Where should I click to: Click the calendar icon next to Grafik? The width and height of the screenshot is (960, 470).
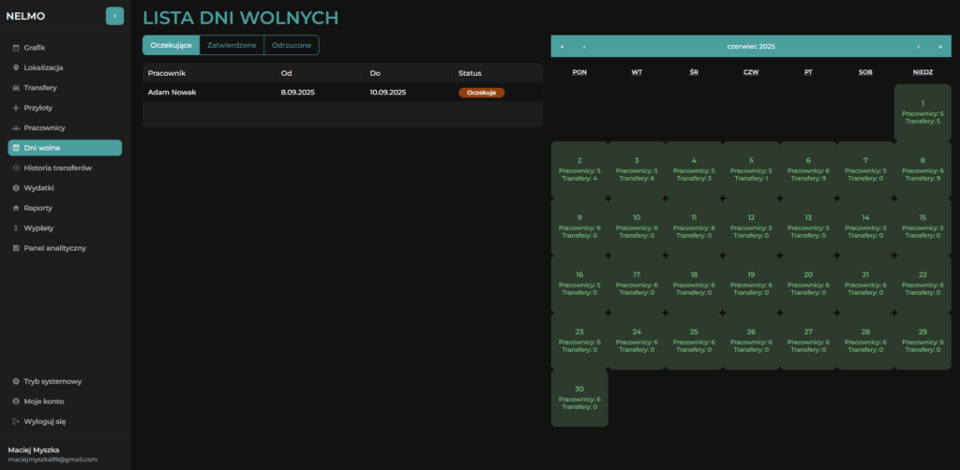tap(16, 48)
